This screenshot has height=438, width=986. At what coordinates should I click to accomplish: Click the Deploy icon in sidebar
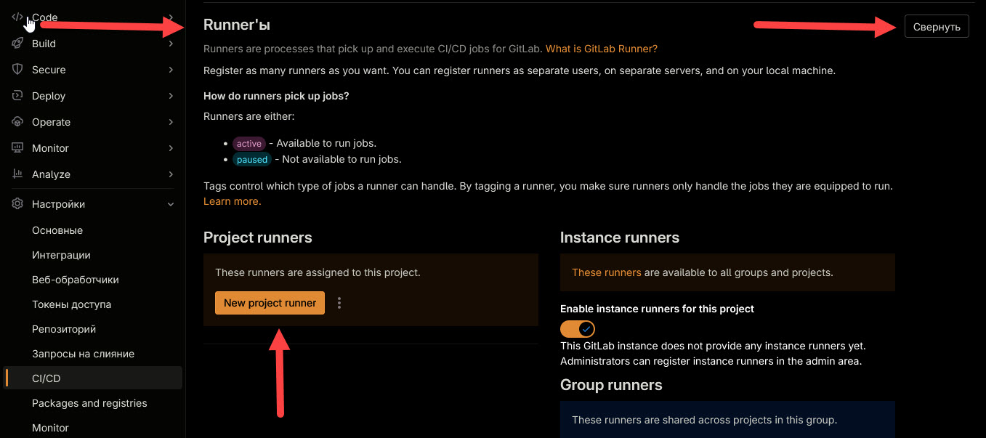tap(17, 96)
